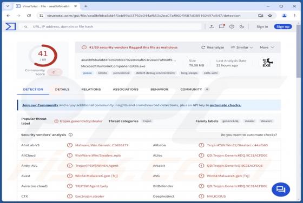Click the Reanalyze button
303x203 pixels.
click(x=213, y=47)
